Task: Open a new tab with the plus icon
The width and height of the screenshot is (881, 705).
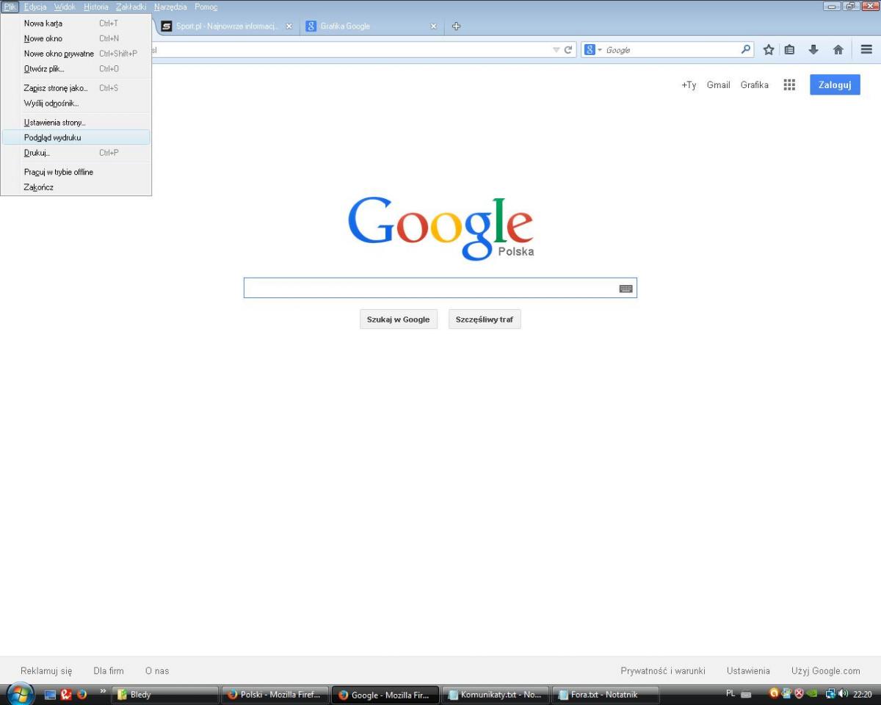Action: click(x=456, y=26)
